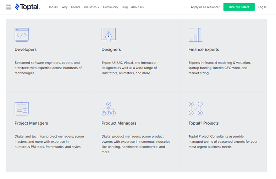Click the Developers code window icon

[22, 35]
